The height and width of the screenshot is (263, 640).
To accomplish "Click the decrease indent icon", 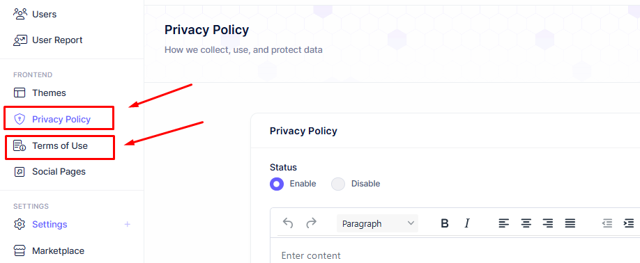I will click(607, 223).
